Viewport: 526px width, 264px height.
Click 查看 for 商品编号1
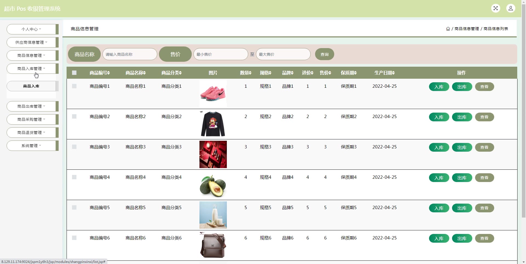click(x=484, y=87)
